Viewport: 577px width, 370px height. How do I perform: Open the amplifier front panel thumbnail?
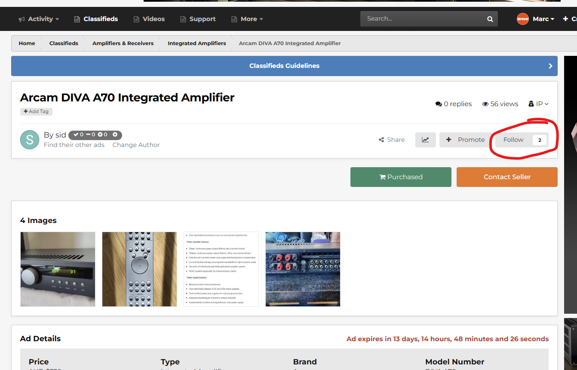(x=58, y=269)
